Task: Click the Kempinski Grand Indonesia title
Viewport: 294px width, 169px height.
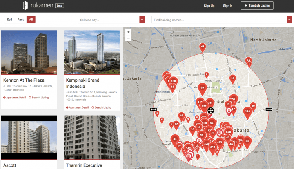Action: (x=82, y=83)
